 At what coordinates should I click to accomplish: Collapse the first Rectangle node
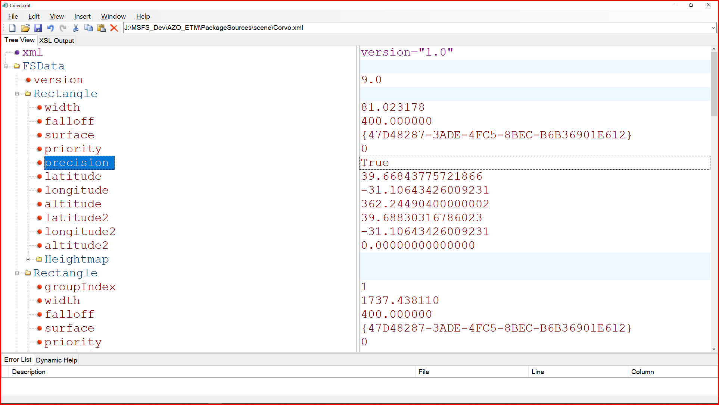coord(17,94)
